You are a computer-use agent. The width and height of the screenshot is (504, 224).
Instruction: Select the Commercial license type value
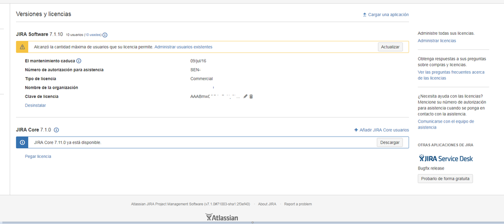(201, 79)
